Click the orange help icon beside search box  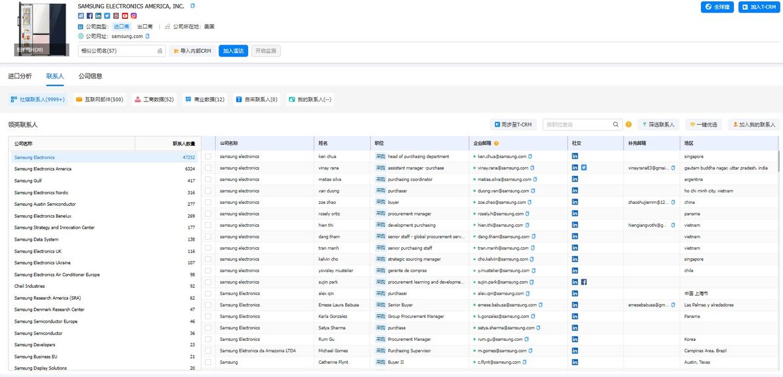629,125
